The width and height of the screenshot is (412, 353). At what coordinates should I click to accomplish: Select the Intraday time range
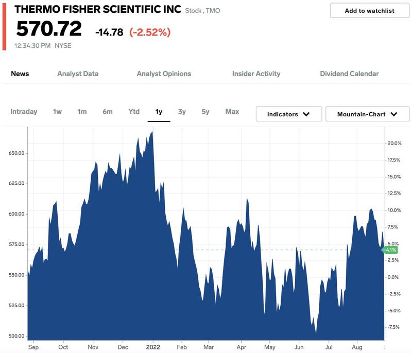tap(24, 112)
